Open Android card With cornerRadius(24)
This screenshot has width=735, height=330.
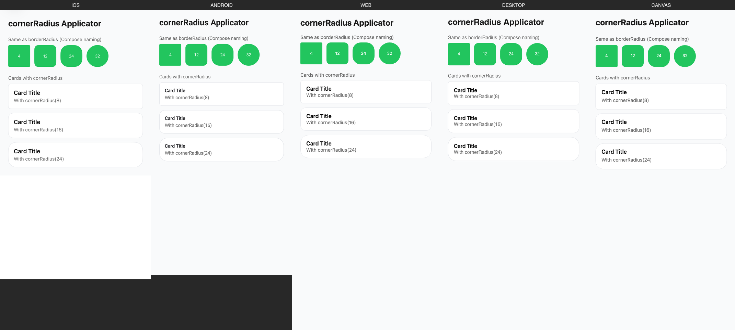click(221, 150)
